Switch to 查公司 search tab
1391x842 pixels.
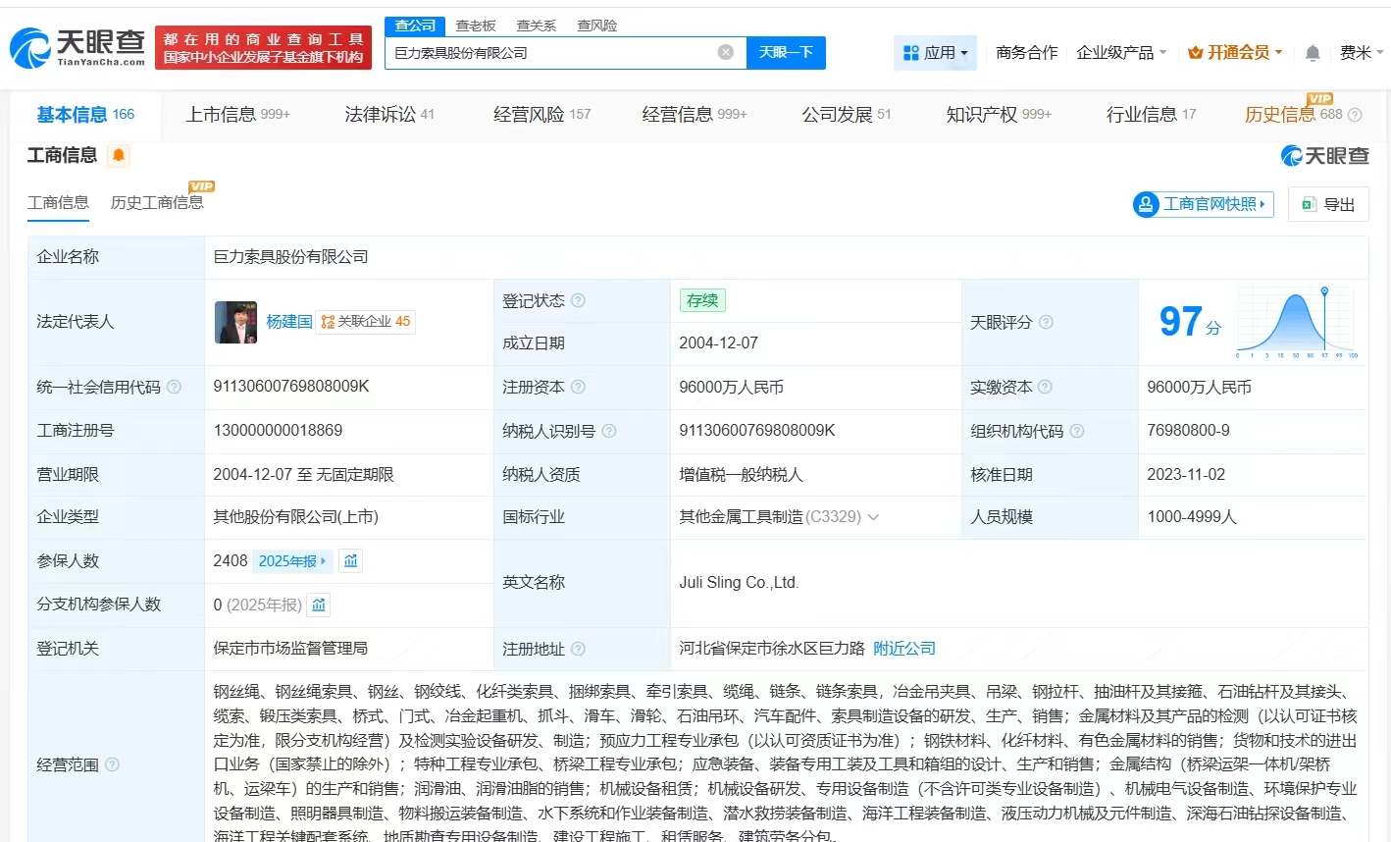coord(415,26)
